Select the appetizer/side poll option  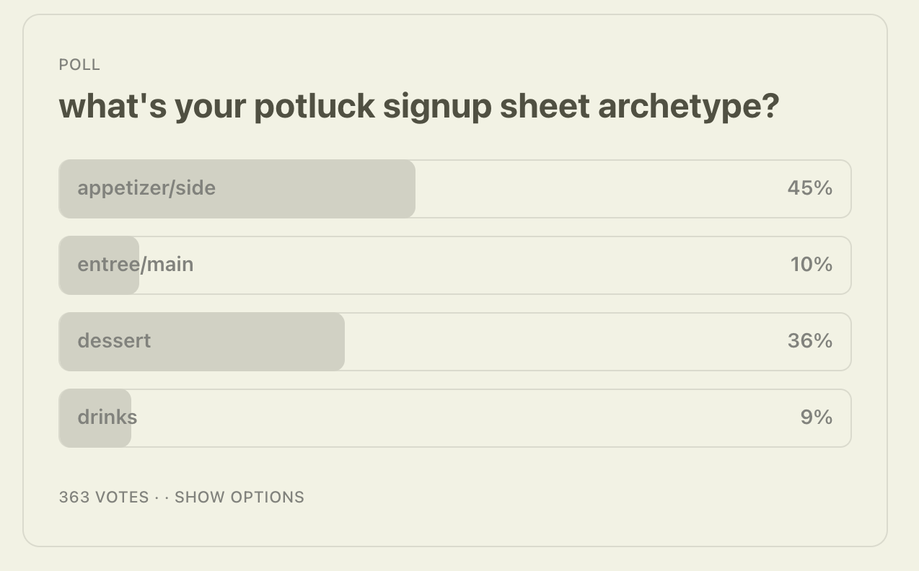454,189
